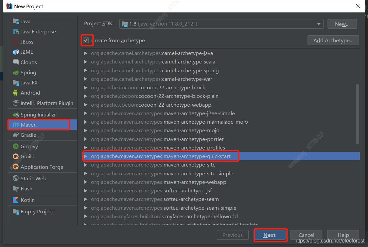This screenshot has width=368, height=247.
Task: Select the Spring Initializr label
Action: 38,115
